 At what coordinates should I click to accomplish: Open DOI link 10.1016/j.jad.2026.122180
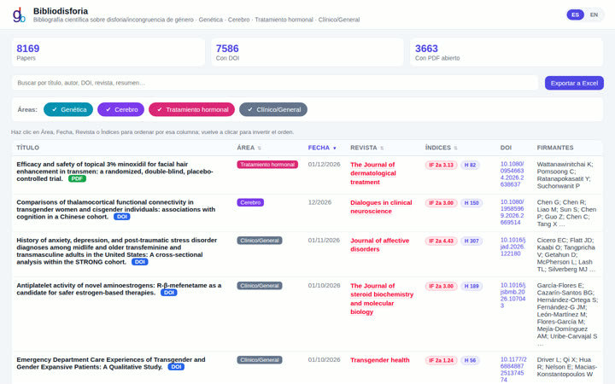512,247
